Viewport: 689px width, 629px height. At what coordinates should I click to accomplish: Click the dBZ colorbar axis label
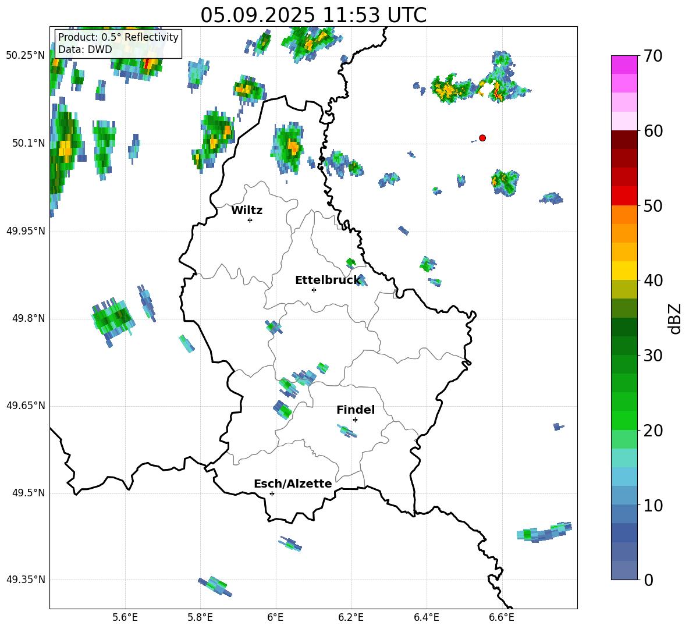(674, 318)
